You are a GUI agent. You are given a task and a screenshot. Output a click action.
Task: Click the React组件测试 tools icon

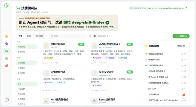point(94,101)
